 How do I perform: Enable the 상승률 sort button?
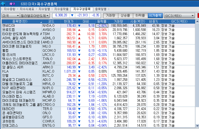[x=125, y=16]
